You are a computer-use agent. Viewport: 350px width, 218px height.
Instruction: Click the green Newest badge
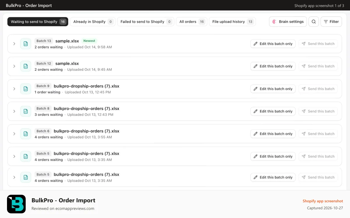click(x=89, y=41)
